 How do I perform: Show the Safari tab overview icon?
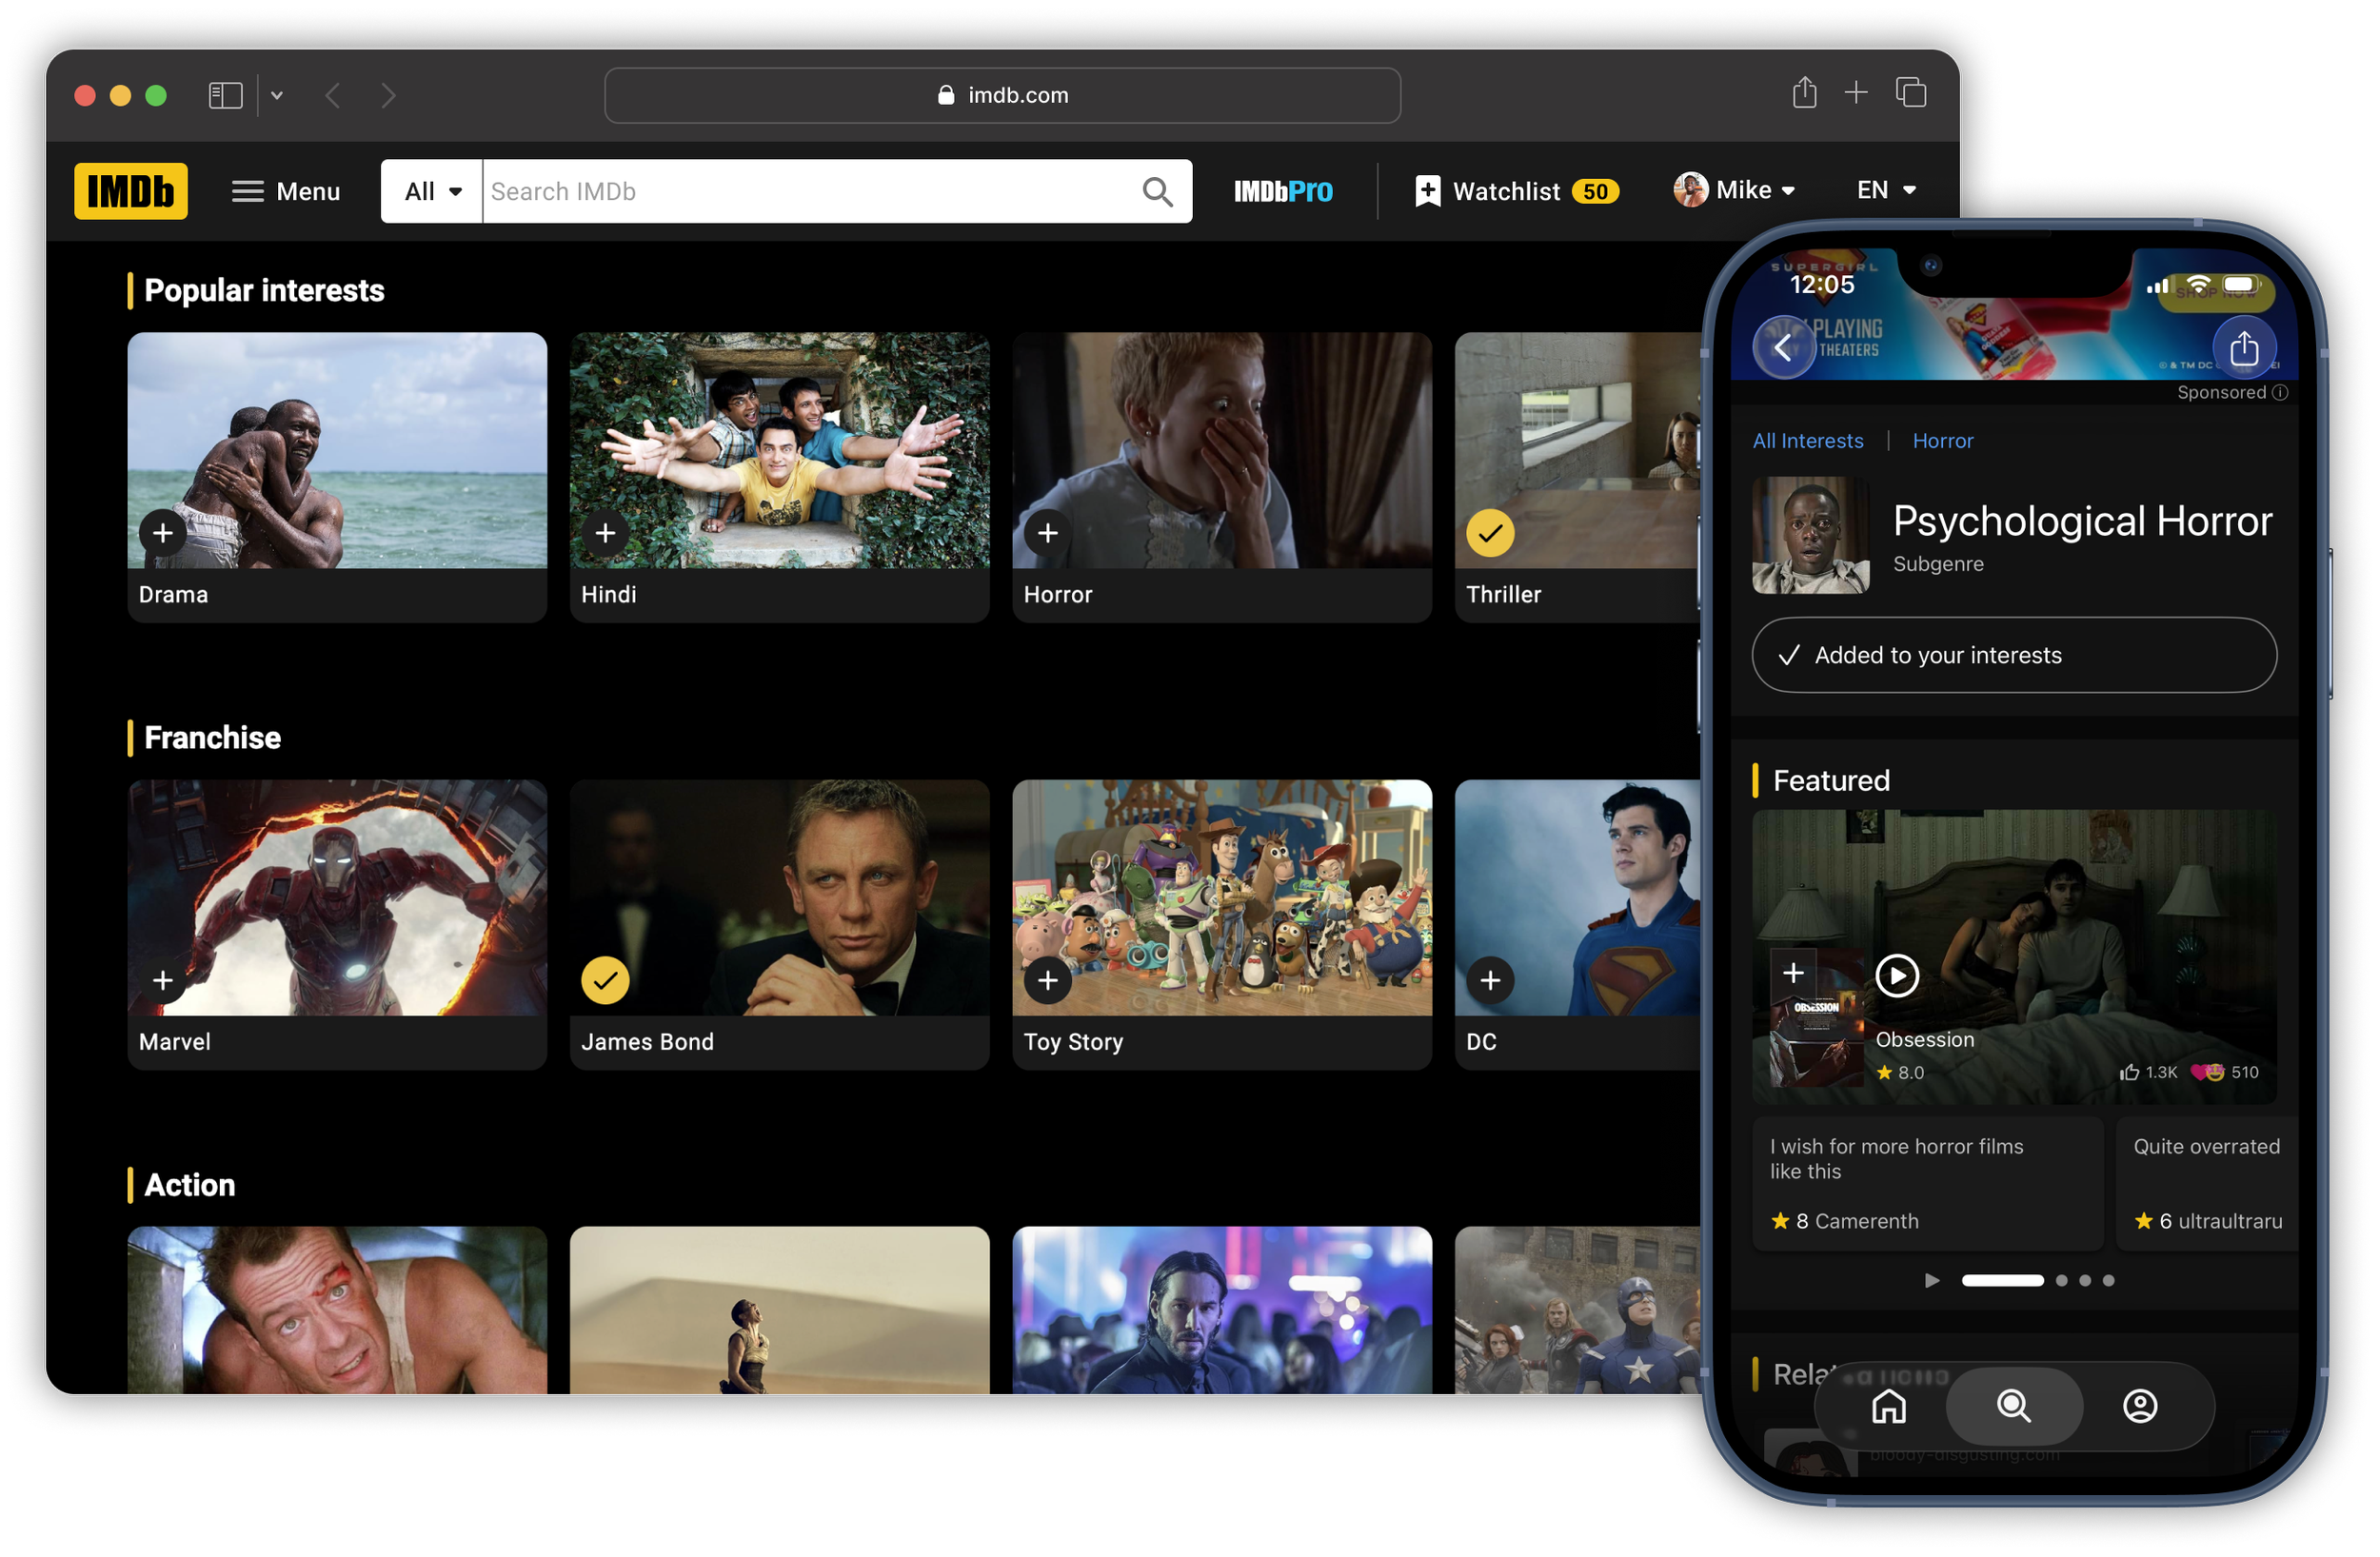pos(1911,93)
